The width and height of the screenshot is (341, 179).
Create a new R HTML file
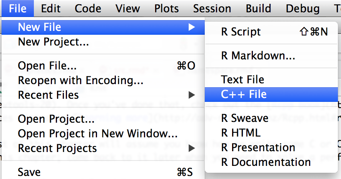tap(271, 133)
